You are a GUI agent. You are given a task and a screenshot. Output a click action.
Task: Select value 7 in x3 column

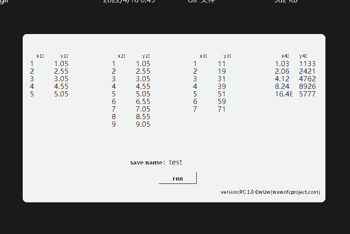[195, 109]
